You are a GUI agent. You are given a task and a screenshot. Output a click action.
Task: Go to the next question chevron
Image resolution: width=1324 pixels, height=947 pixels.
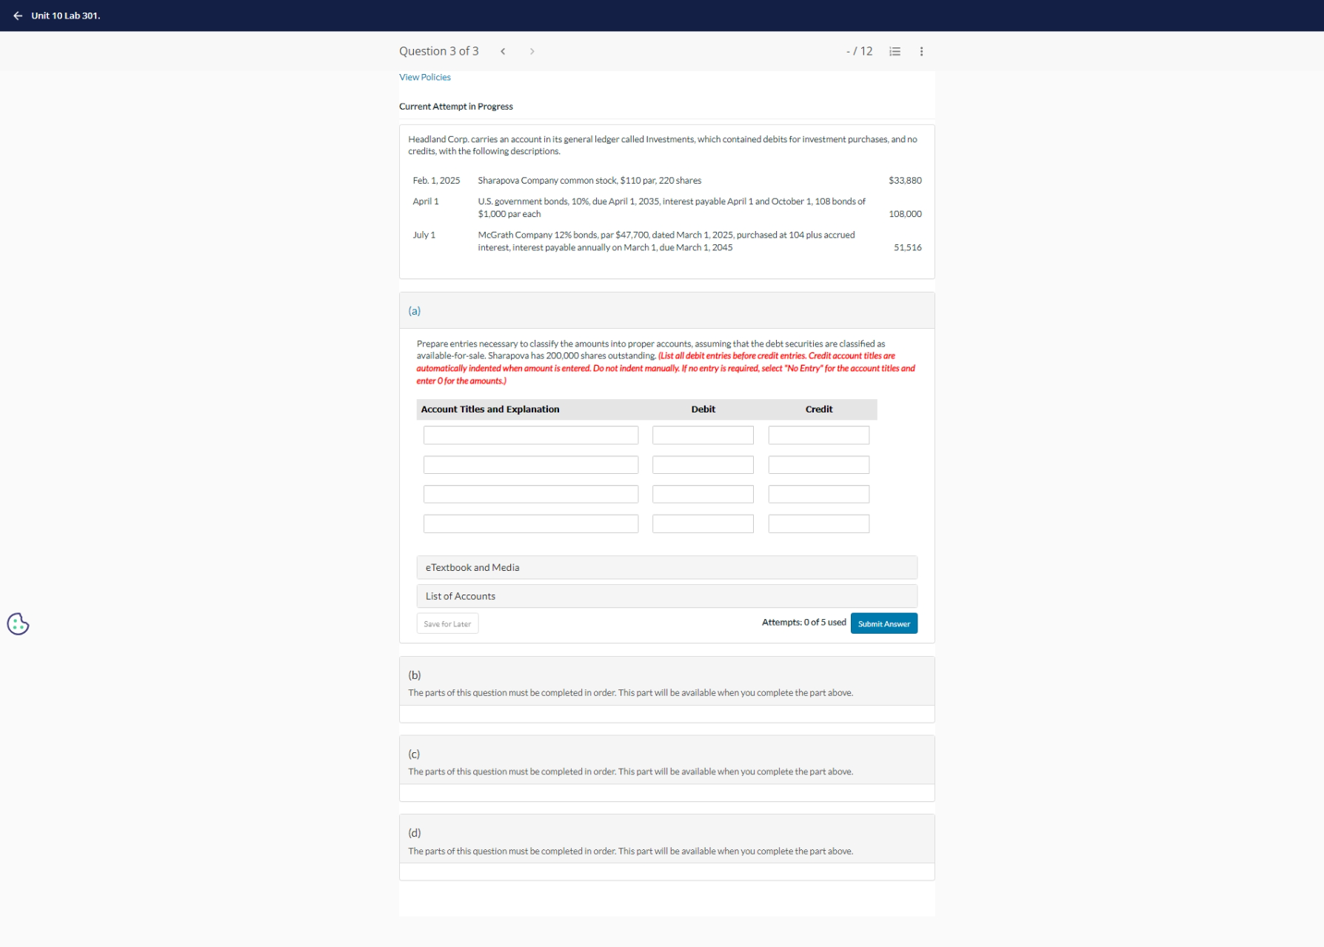click(x=532, y=51)
